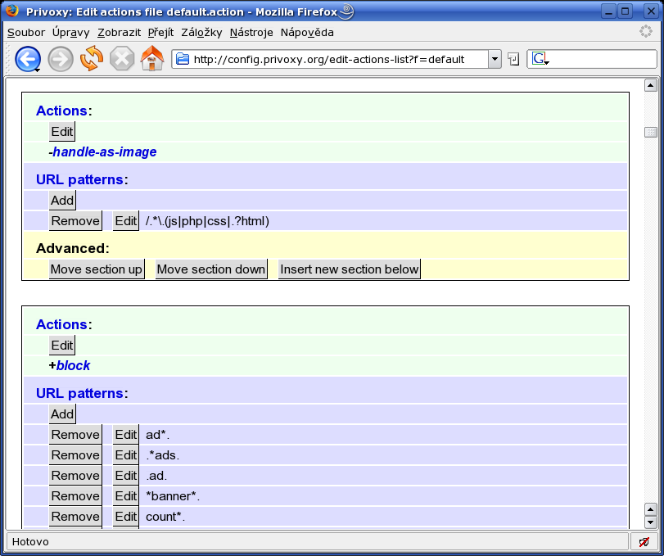The height and width of the screenshot is (556, 664).
Task: Remove the ad*. pattern
Action: click(75, 435)
